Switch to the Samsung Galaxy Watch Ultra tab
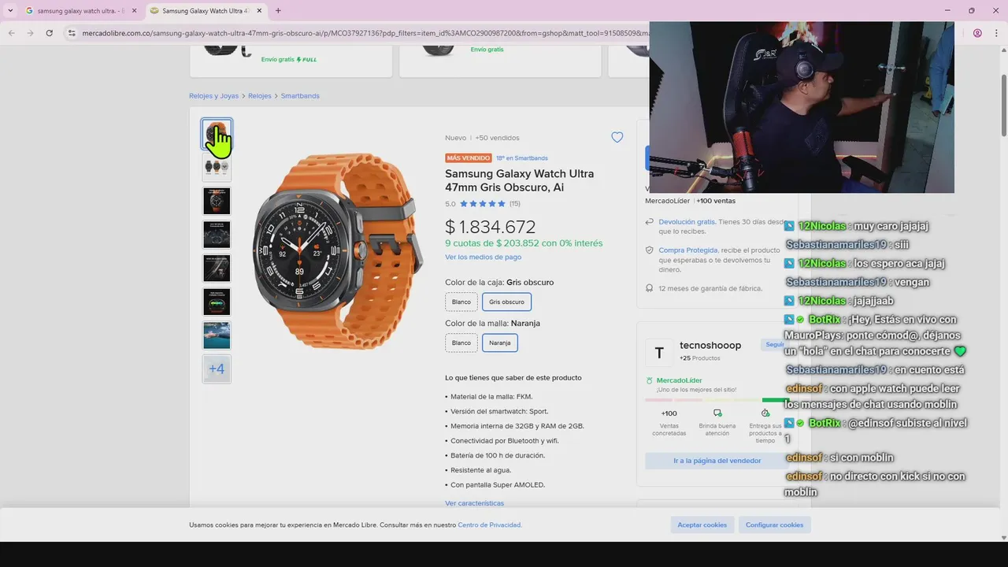This screenshot has width=1008, height=567. point(207,11)
